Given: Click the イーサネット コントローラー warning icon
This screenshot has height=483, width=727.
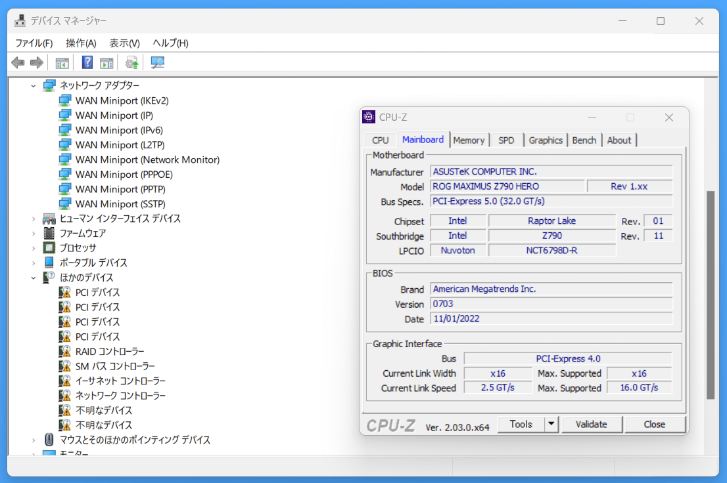Looking at the screenshot, I should 65,381.
